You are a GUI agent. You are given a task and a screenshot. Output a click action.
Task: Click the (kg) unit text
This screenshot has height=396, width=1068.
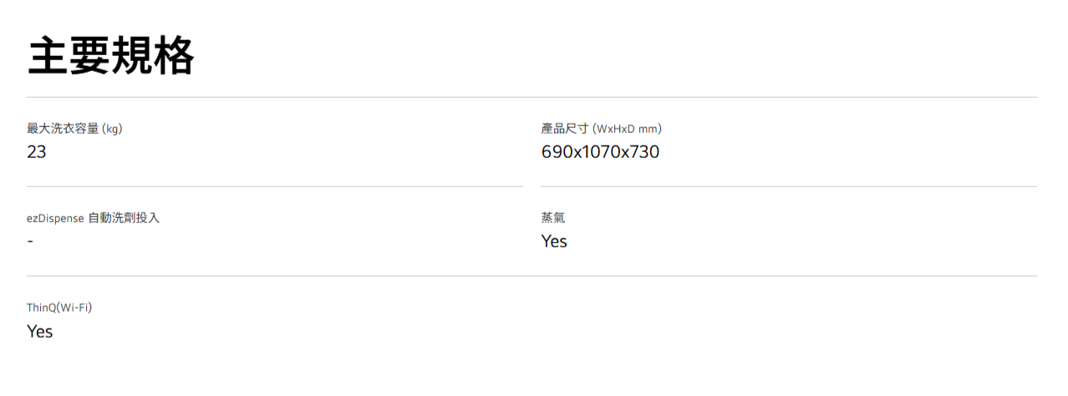[x=113, y=129]
